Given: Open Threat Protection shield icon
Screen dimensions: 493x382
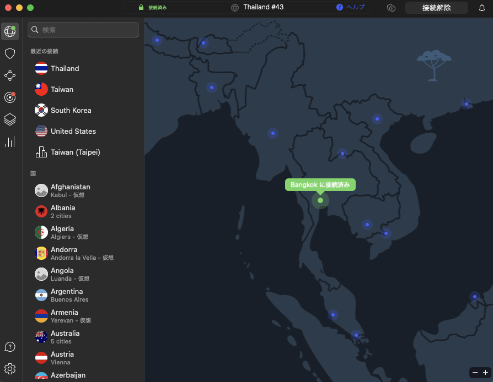Looking at the screenshot, I should coord(10,53).
